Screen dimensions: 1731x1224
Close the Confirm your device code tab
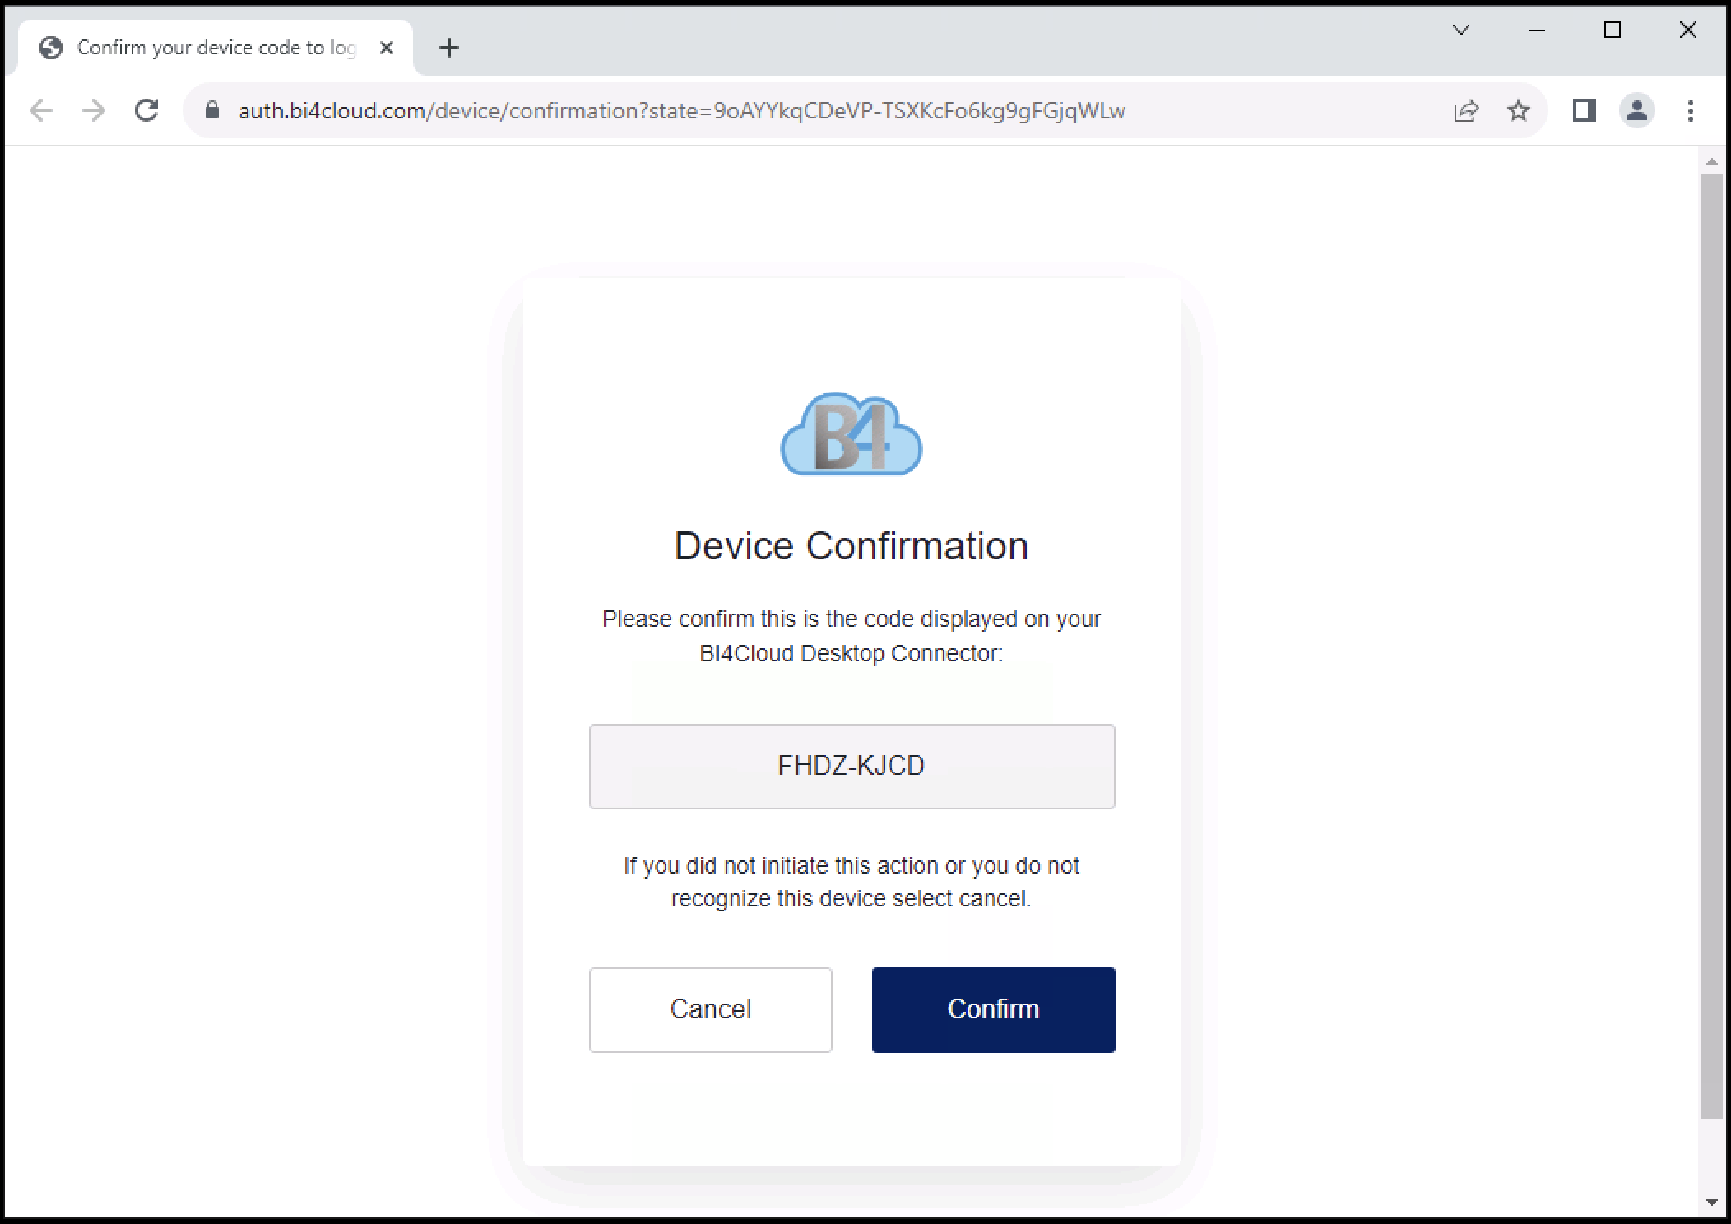click(x=386, y=48)
